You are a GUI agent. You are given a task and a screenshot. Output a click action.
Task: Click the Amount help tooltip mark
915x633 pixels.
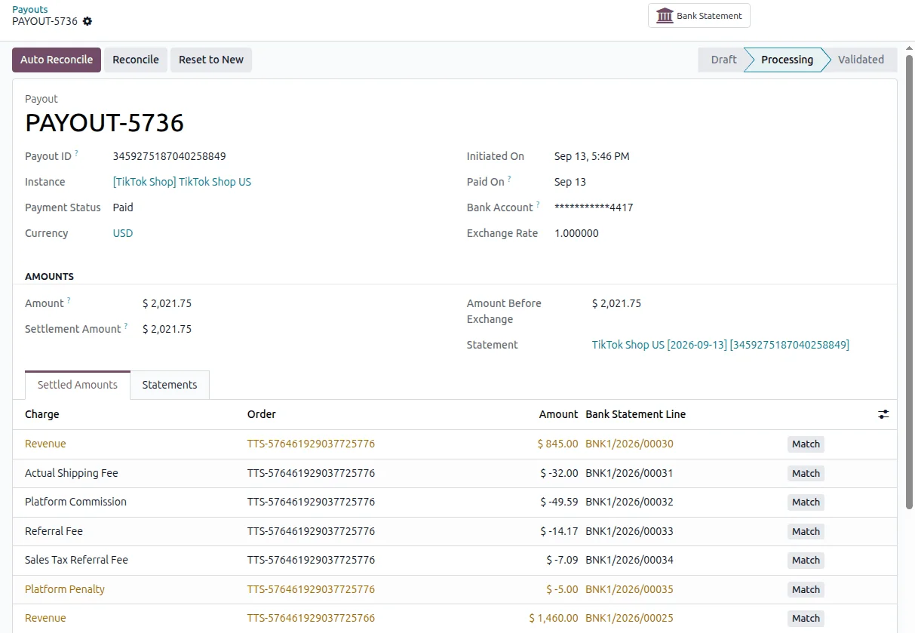pyautogui.click(x=69, y=300)
